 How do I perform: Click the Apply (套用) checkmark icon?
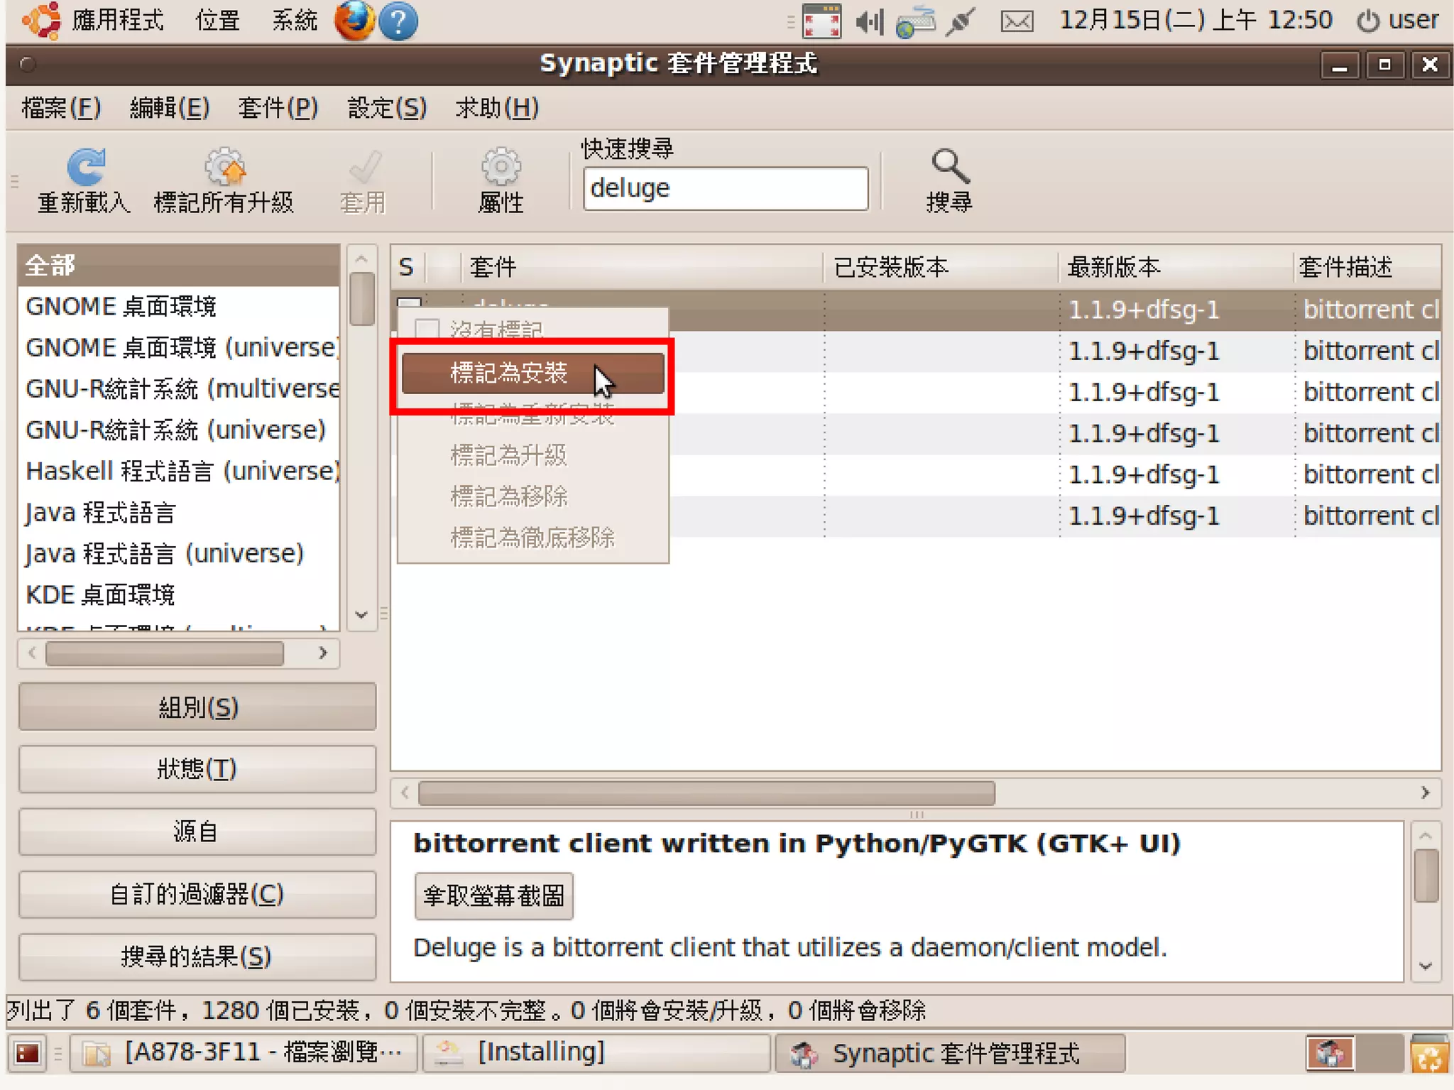point(364,168)
